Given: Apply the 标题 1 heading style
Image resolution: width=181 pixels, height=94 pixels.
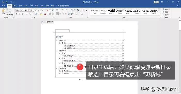Looking at the screenshot, I should click(x=111, y=12).
